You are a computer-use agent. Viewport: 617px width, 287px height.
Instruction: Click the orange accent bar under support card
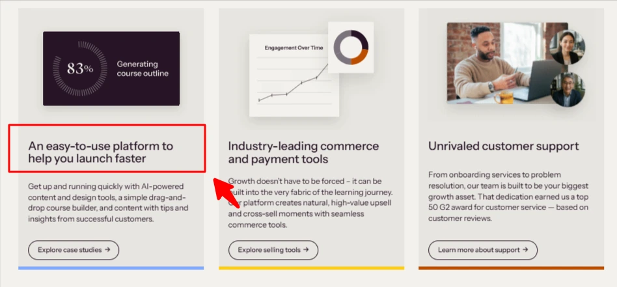pyautogui.click(x=511, y=268)
